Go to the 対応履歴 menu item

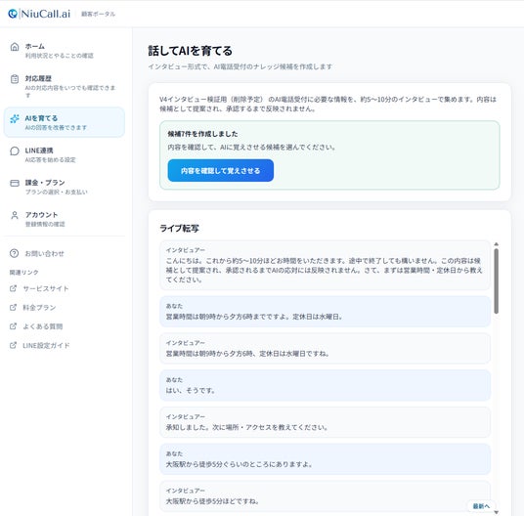[x=65, y=86]
